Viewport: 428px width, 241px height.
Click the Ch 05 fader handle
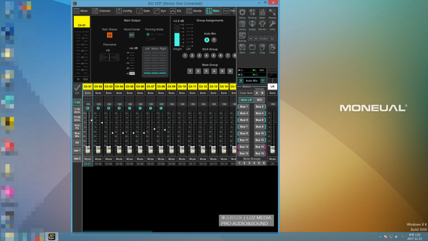(x=129, y=149)
